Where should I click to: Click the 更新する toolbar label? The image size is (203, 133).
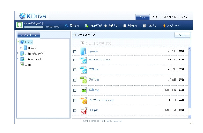pyautogui.click(x=74, y=26)
